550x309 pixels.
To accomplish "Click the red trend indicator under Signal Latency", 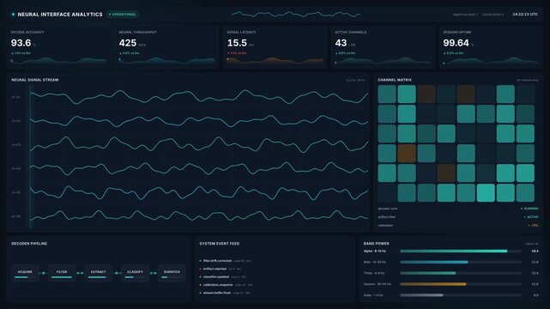I will pos(237,53).
